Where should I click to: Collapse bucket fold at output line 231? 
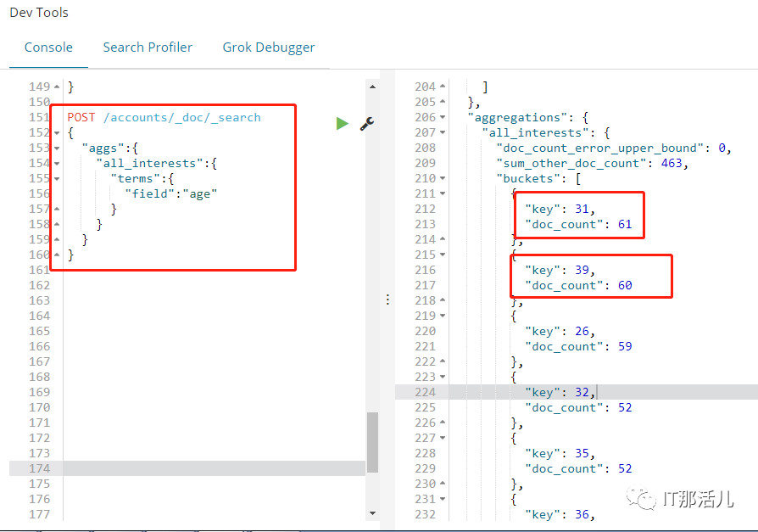click(x=443, y=499)
